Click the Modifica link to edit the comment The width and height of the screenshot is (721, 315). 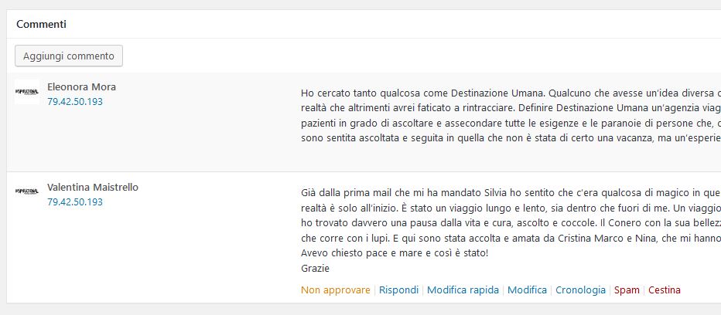click(x=527, y=290)
